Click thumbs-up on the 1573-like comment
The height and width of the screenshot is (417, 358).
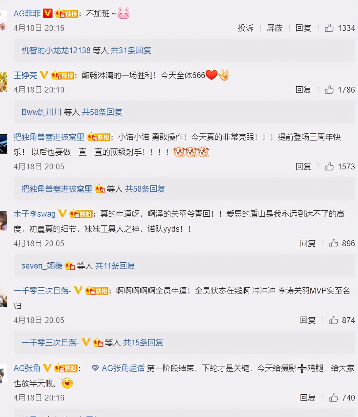pyautogui.click(x=329, y=166)
